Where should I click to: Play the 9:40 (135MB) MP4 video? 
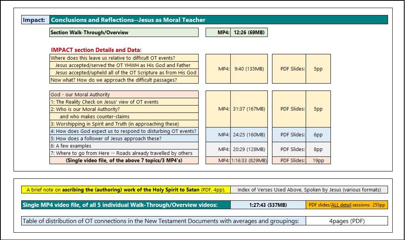point(248,69)
